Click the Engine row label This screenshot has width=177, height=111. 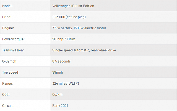tap(8, 28)
